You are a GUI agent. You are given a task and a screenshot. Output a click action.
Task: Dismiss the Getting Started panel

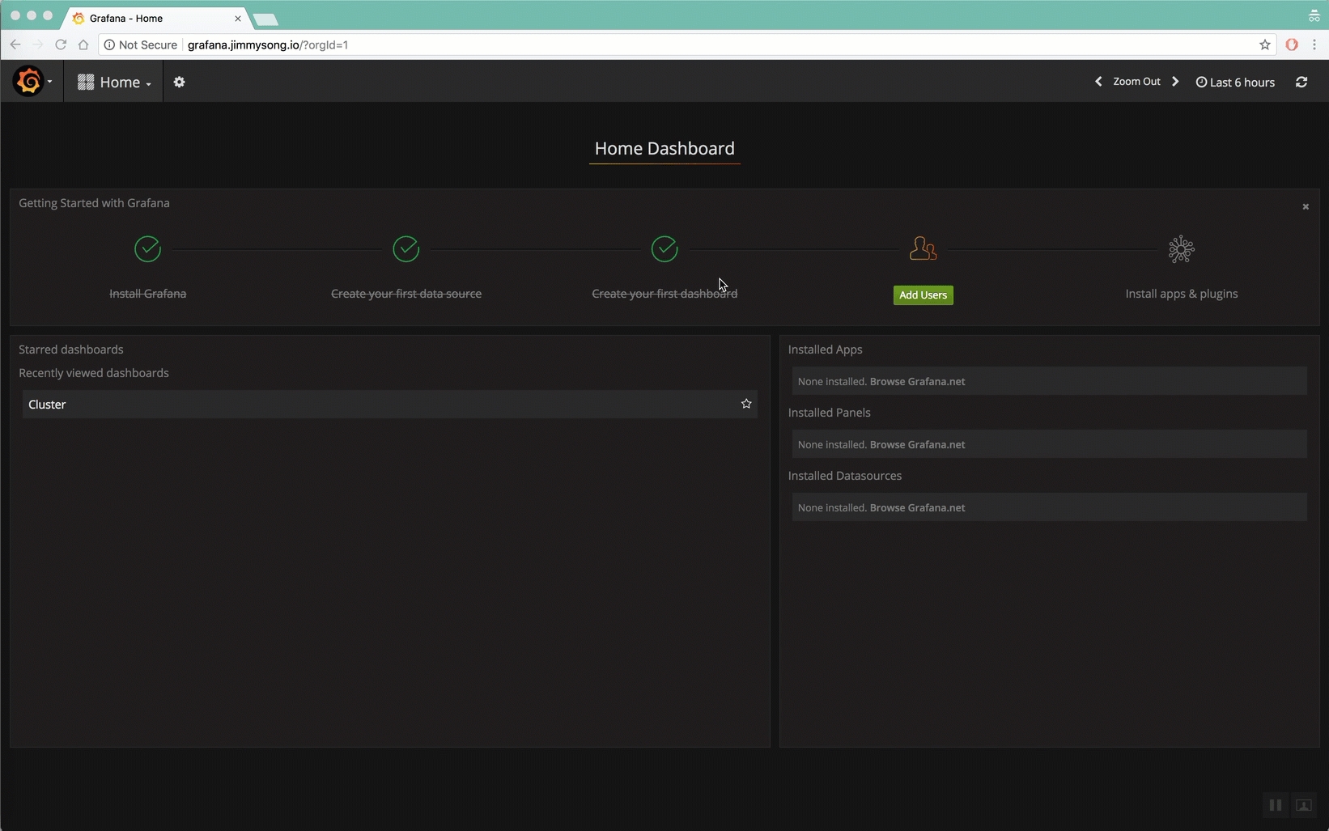click(x=1305, y=207)
